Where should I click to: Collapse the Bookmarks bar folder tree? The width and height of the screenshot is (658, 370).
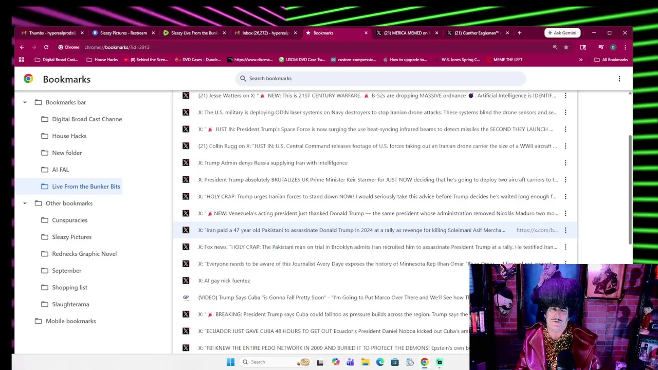tap(25, 102)
